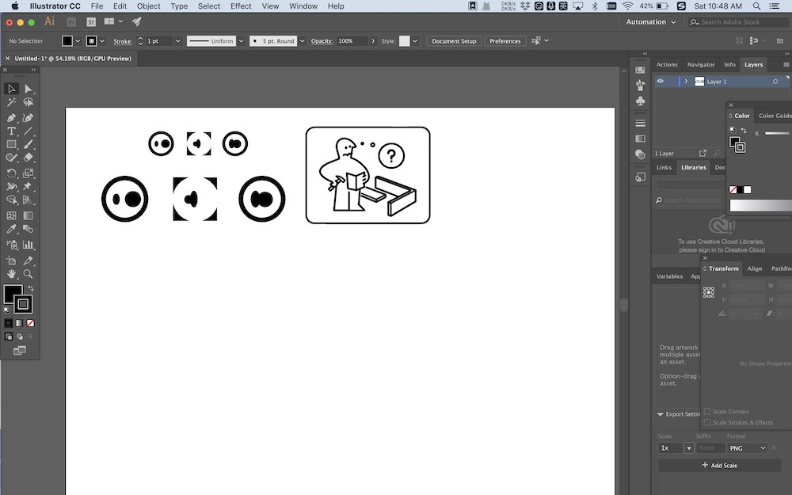
Task: Open the graphic Style dropdown
Action: pos(415,41)
